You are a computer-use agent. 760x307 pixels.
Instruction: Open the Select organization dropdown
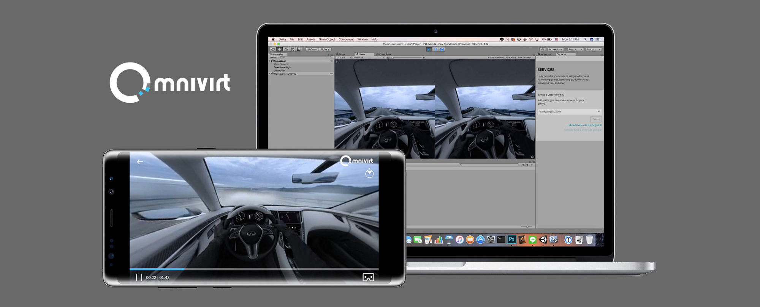(570, 112)
